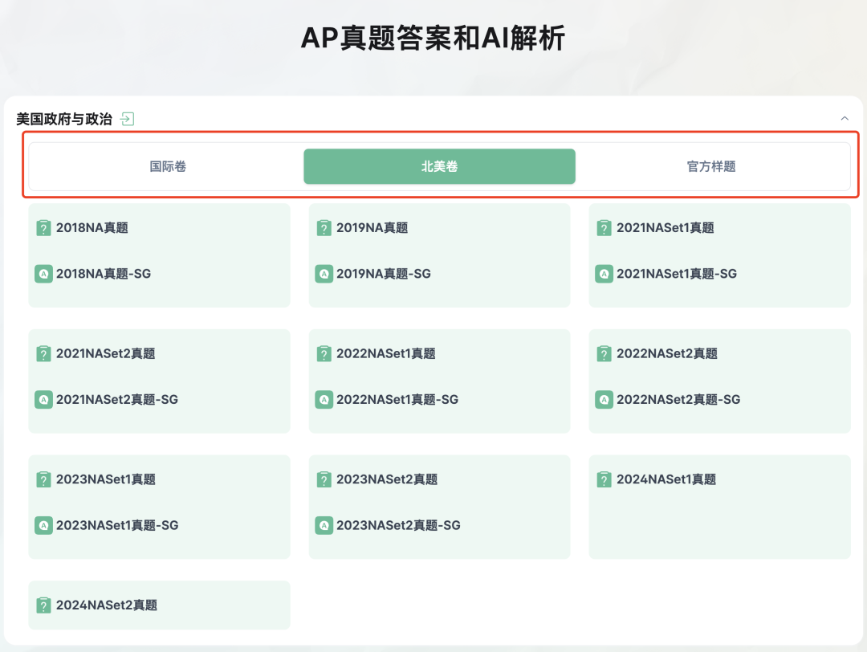The width and height of the screenshot is (867, 652).
Task: Click the question icon beside 2018NA真题
Action: coord(43,227)
